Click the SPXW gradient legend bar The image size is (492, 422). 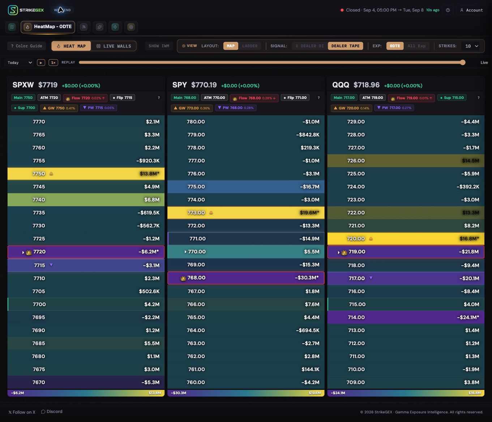[86, 393]
